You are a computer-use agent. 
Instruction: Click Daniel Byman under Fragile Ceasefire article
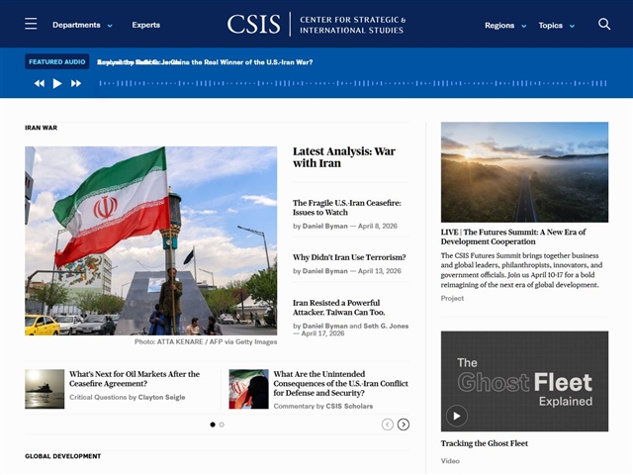(x=325, y=227)
